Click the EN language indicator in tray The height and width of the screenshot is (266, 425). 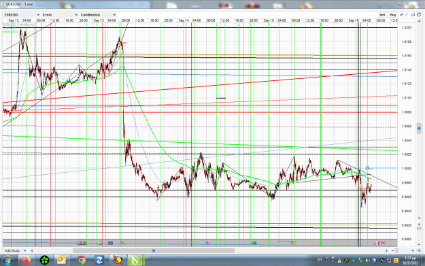[x=320, y=259]
